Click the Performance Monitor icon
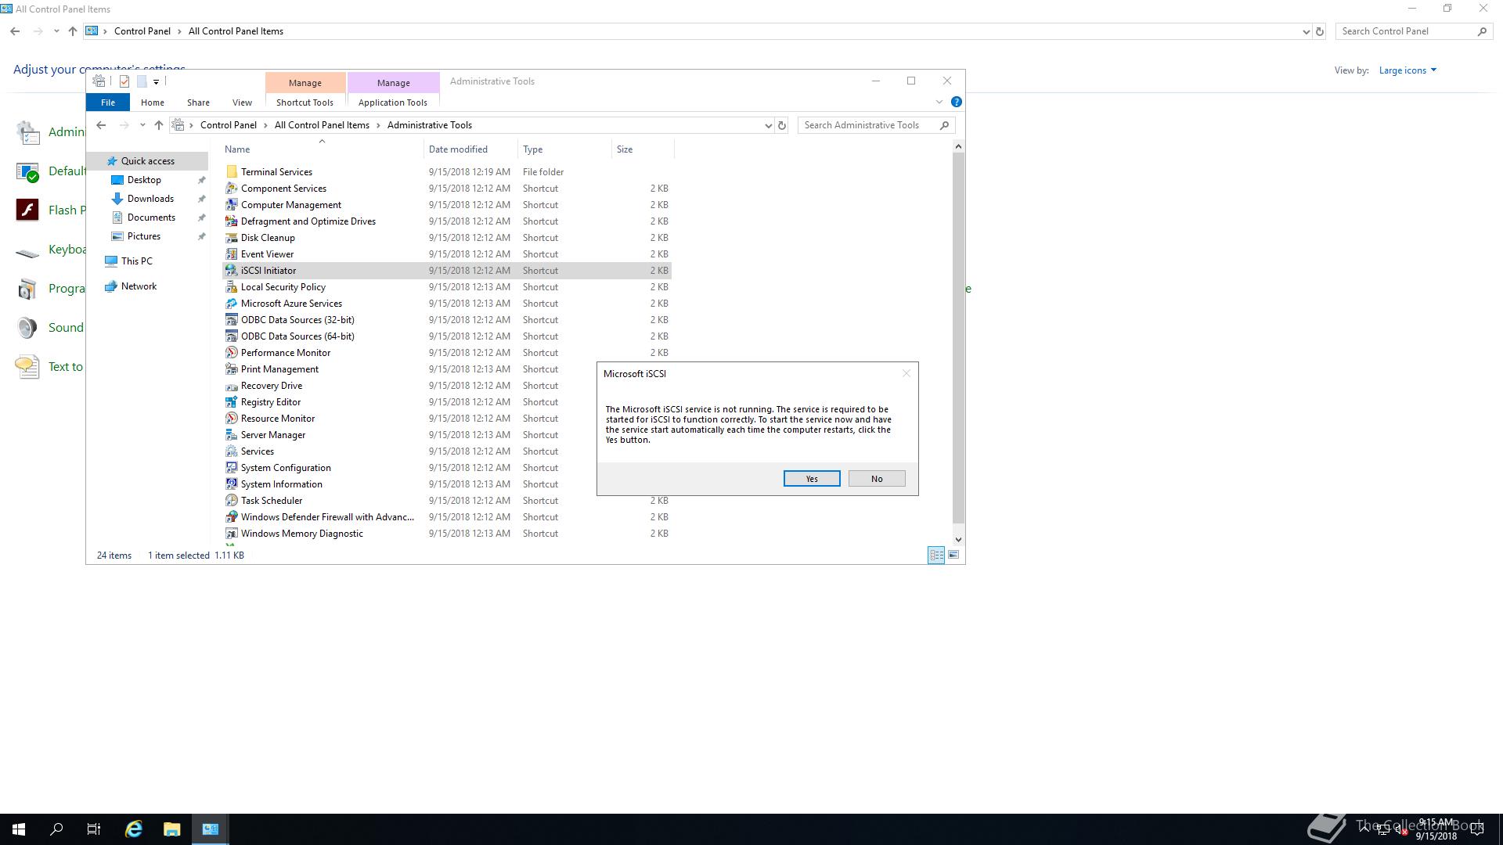The image size is (1503, 845). [x=231, y=353]
